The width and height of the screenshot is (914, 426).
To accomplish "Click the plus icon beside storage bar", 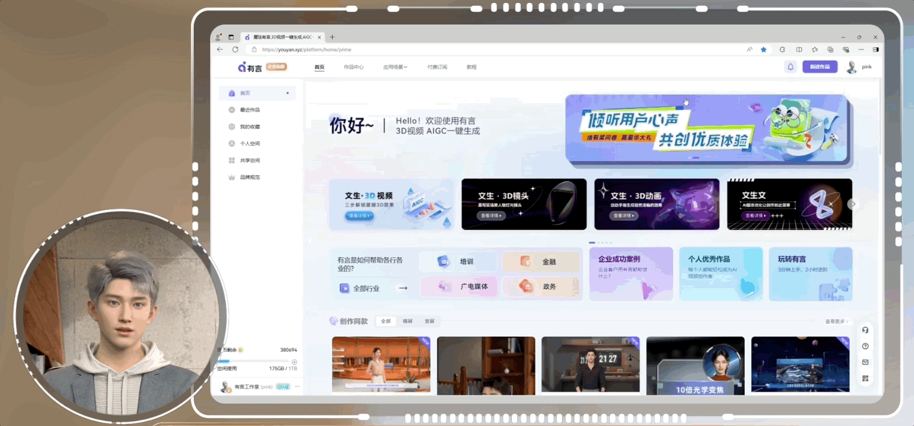I will 294,362.
